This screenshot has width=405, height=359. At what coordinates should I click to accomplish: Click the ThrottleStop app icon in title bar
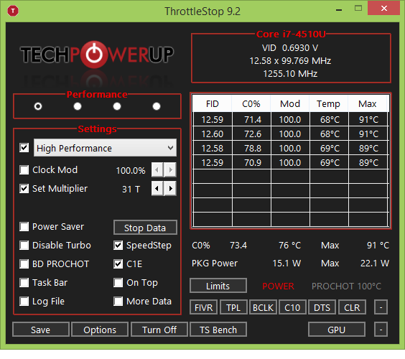click(13, 11)
